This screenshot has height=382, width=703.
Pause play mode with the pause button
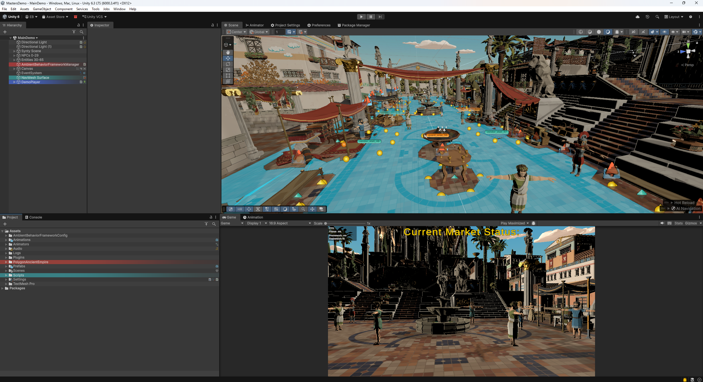pyautogui.click(x=370, y=17)
